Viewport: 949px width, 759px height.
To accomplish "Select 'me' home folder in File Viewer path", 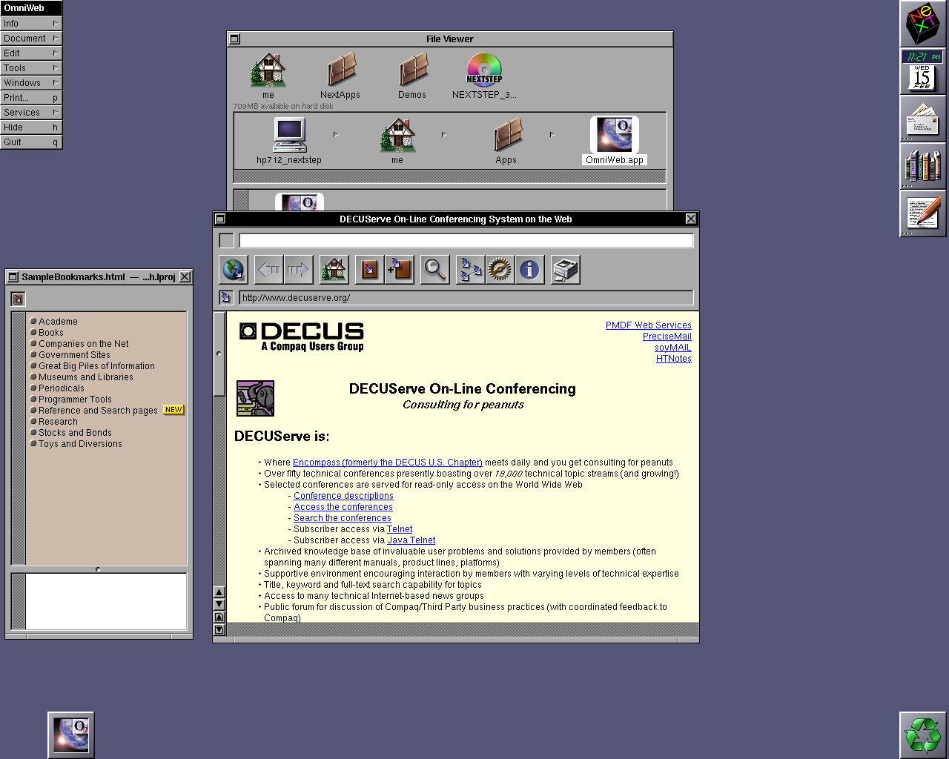I will (x=397, y=141).
